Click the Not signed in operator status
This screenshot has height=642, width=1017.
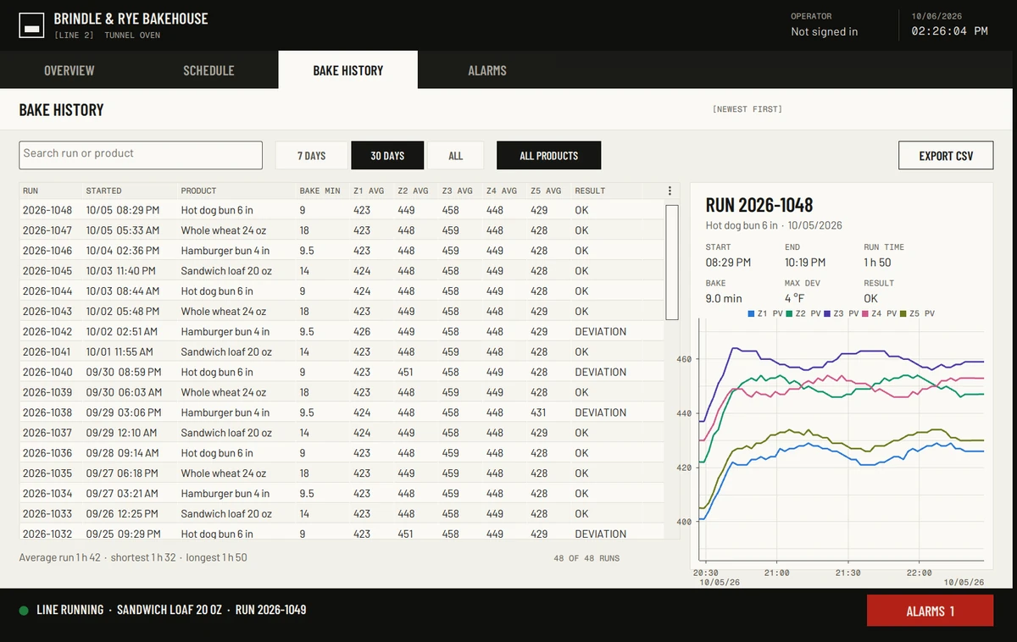(x=824, y=31)
